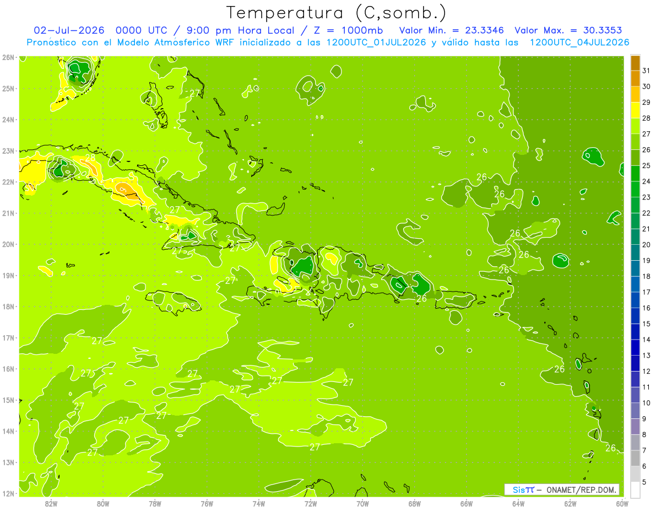Image resolution: width=661 pixels, height=511 pixels.
Task: Select the '16N' latitude label
Action: [8, 369]
